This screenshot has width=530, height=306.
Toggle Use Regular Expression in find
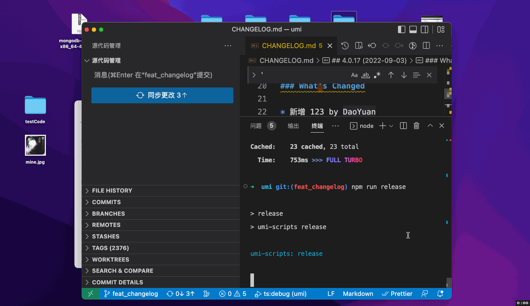(377, 75)
